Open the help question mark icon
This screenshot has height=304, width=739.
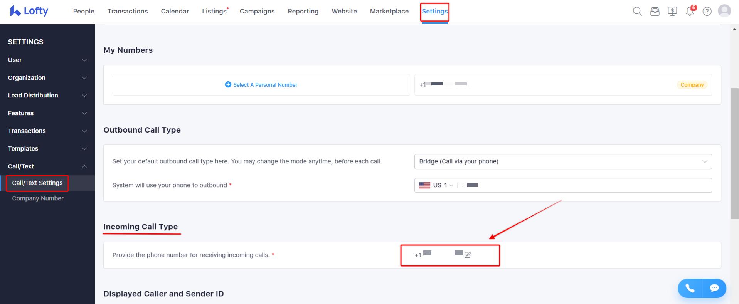707,12
